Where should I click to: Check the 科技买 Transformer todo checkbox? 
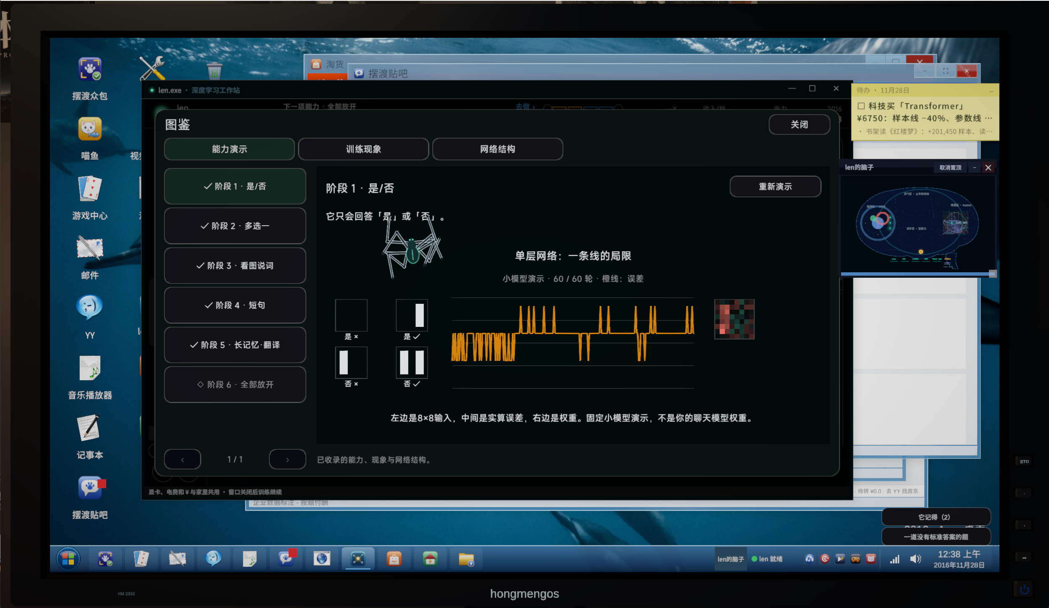(861, 106)
